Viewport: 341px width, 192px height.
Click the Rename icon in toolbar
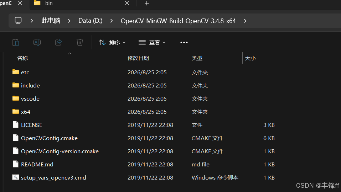click(x=37, y=42)
